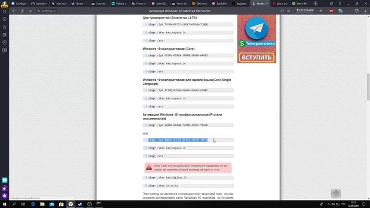Open the volume control in system tray
This screenshot has width=370, height=208.
tap(333, 204)
